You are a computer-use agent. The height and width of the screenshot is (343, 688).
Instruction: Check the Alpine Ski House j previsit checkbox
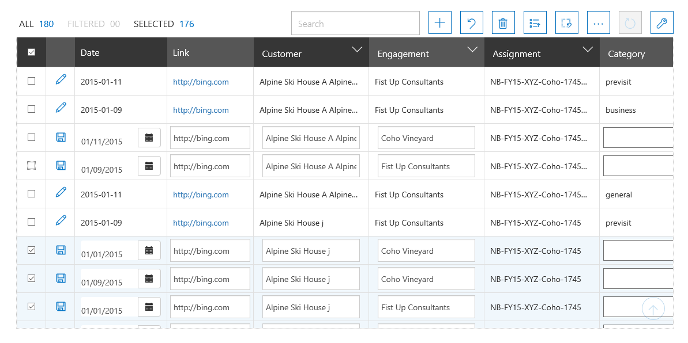pos(31,222)
